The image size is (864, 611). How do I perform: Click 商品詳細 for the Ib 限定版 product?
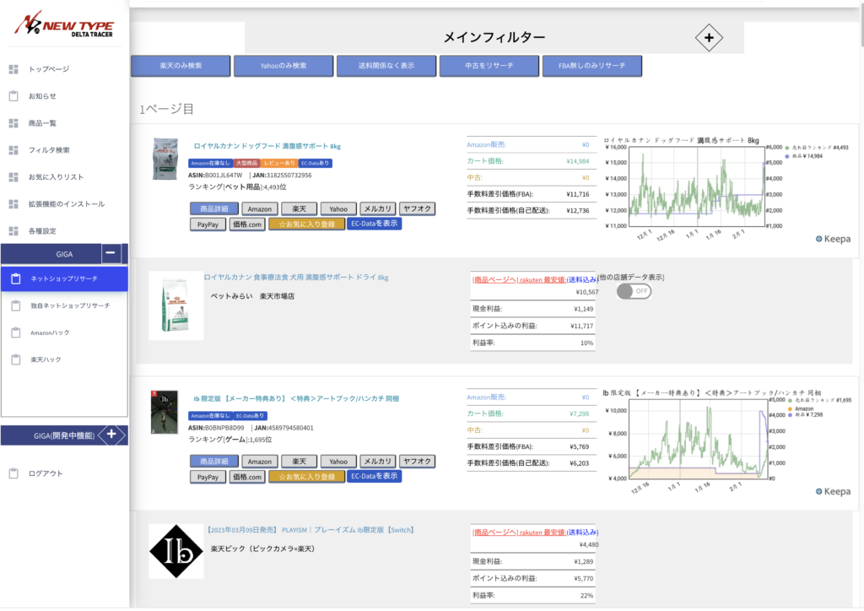coord(214,461)
